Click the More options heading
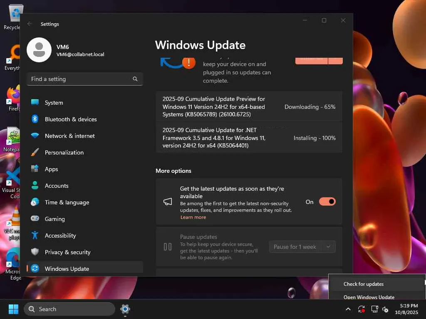Viewport: 426px width, 319px height. [x=173, y=171]
